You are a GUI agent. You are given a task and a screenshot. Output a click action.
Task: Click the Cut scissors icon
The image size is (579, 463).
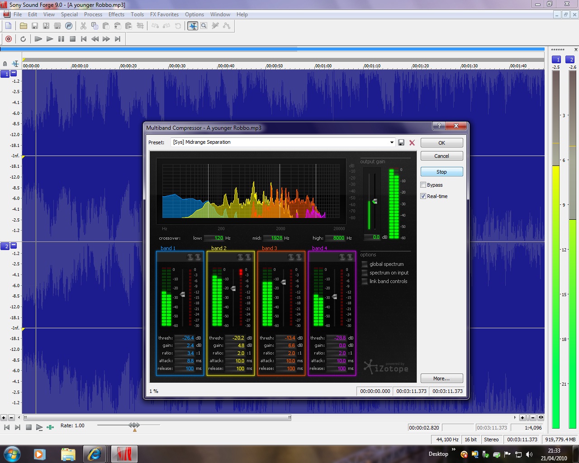(x=83, y=26)
